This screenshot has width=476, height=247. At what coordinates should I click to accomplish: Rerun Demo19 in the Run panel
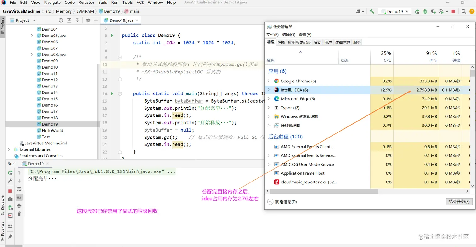(10, 172)
